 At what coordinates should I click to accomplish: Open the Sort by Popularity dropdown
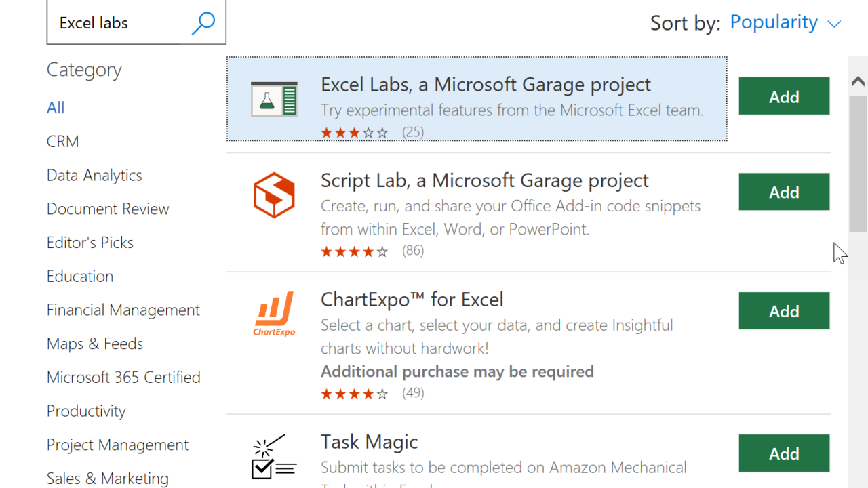click(774, 22)
